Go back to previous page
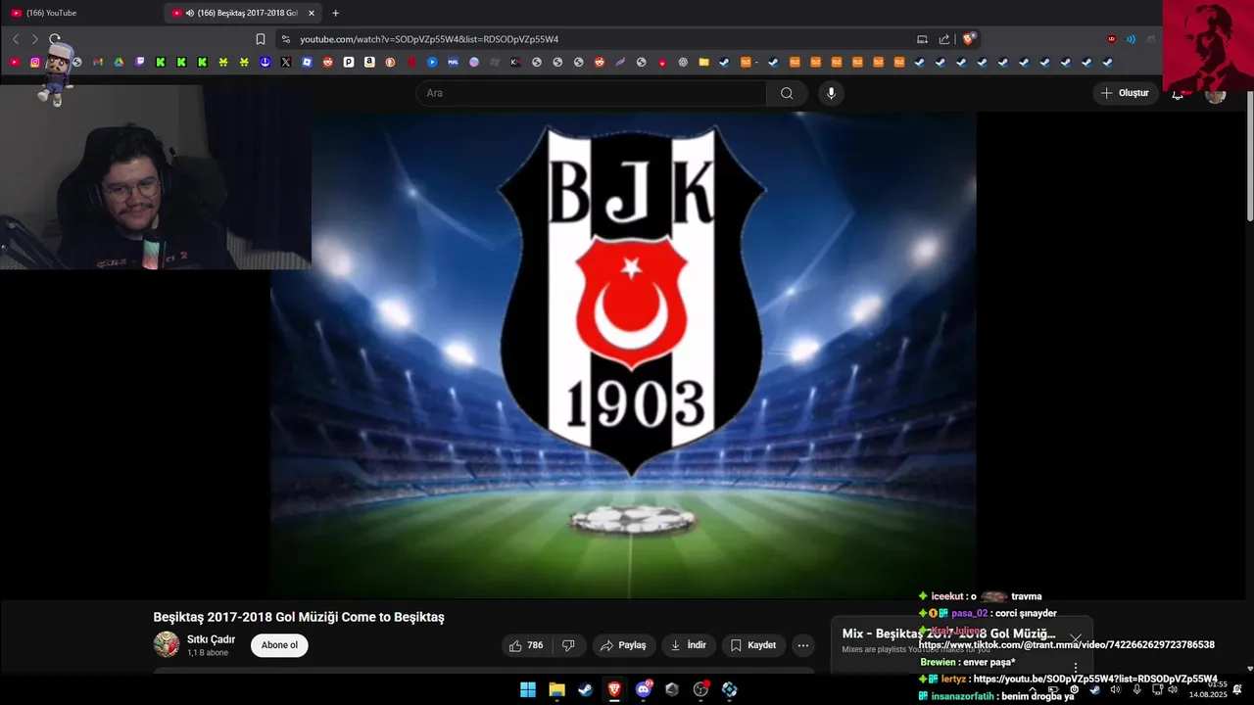 (x=16, y=39)
